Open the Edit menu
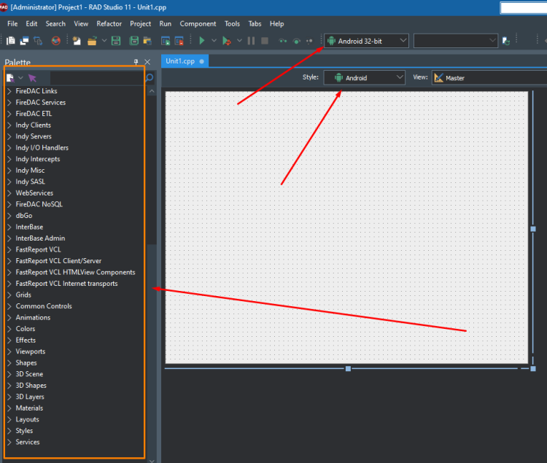This screenshot has width=547, height=463. 31,24
